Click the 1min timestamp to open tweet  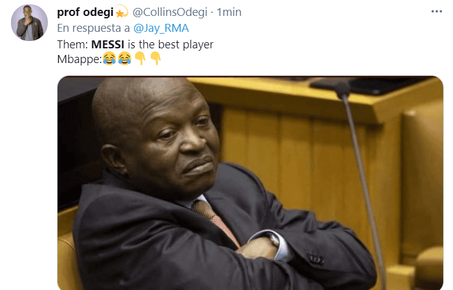(x=229, y=12)
